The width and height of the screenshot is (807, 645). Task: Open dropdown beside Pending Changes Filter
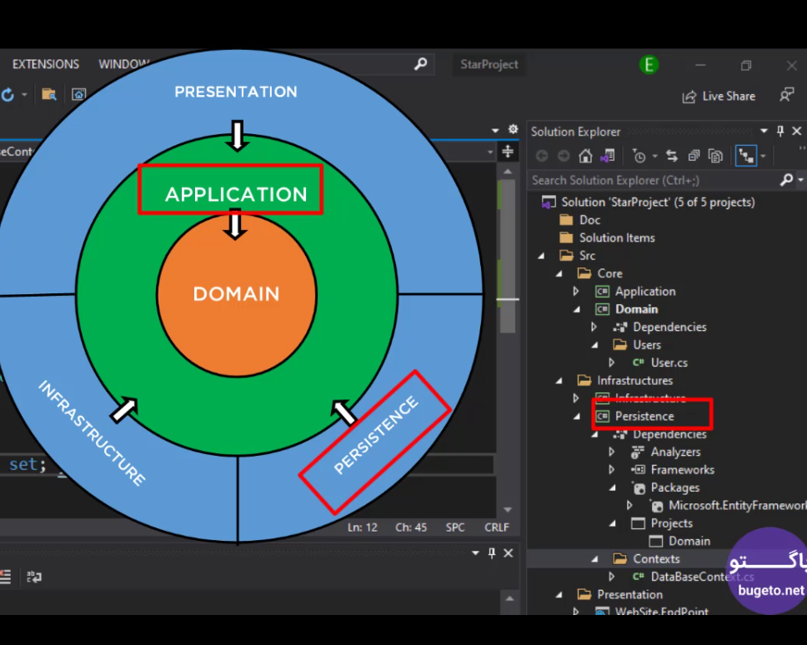pos(654,156)
